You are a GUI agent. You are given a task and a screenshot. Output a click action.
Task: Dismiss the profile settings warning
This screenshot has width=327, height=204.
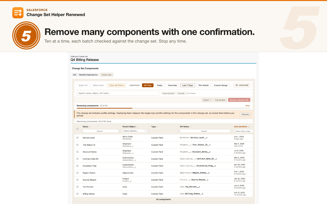[245, 114]
